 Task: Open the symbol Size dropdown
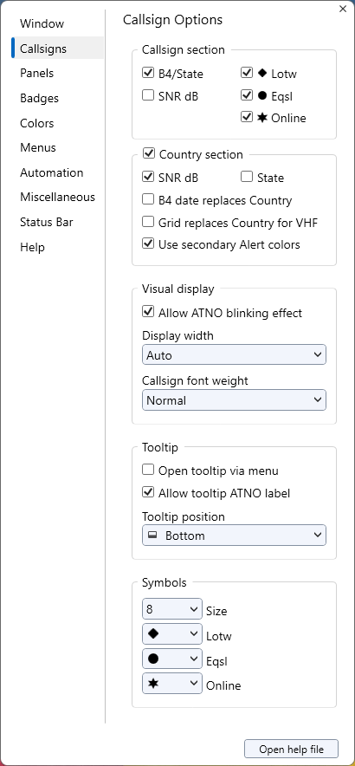click(x=172, y=609)
